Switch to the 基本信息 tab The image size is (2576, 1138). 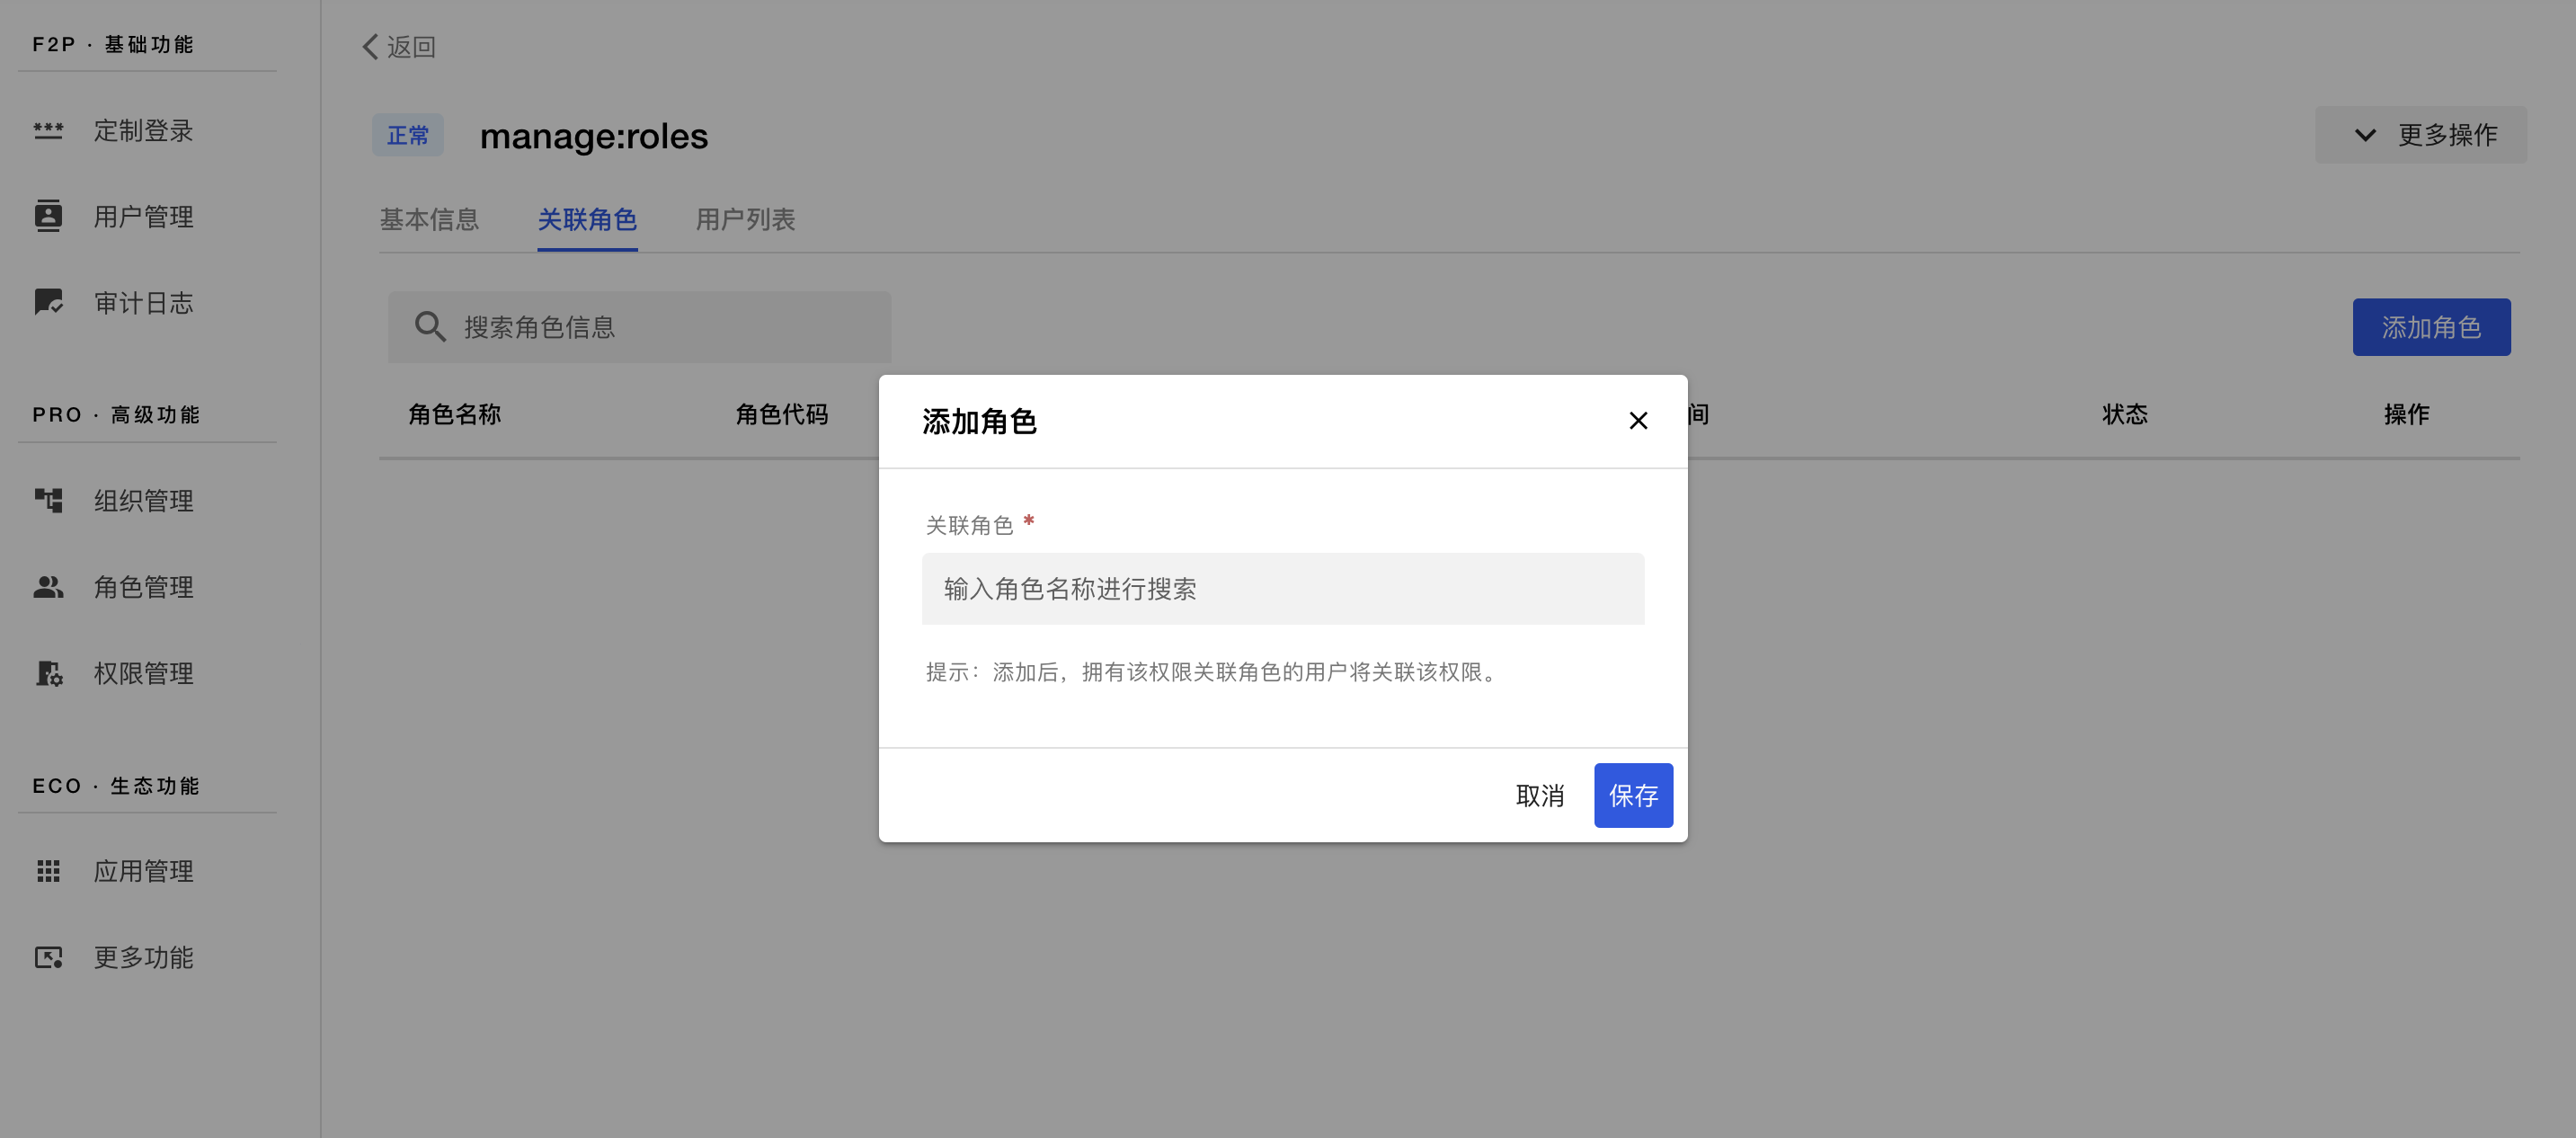coord(429,219)
